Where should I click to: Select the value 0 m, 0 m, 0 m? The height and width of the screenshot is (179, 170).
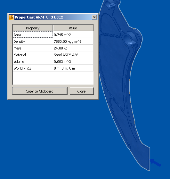tap(73, 68)
